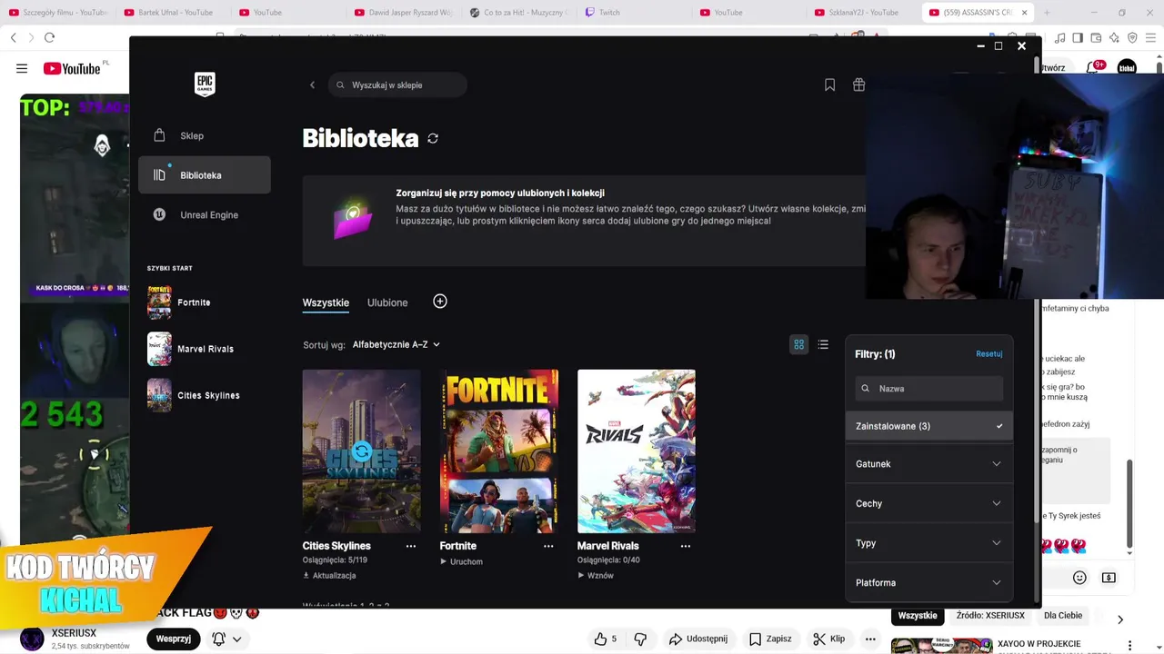Focus the Nazwa filter search field

coord(928,388)
